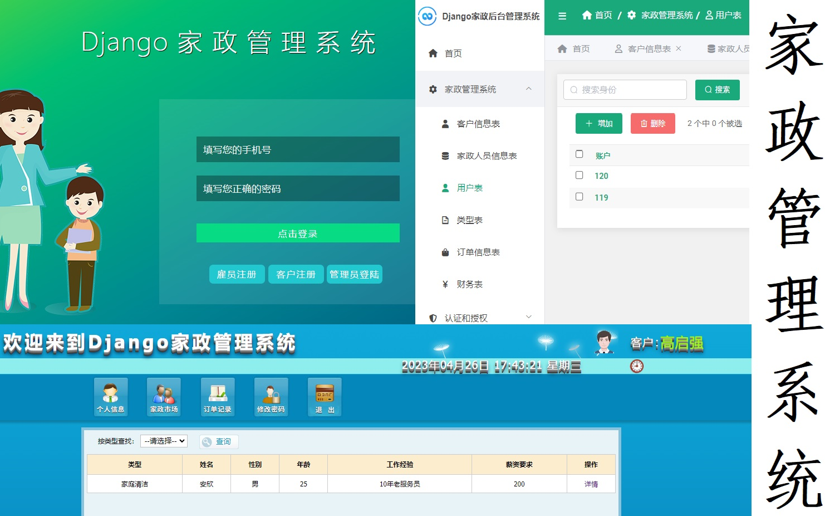
Task: Click the 点击登录 login button
Action: pyautogui.click(x=298, y=233)
